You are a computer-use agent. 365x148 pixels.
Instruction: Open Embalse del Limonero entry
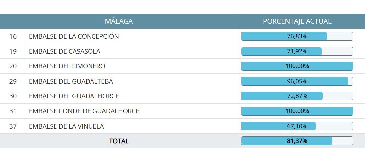[x=67, y=66]
